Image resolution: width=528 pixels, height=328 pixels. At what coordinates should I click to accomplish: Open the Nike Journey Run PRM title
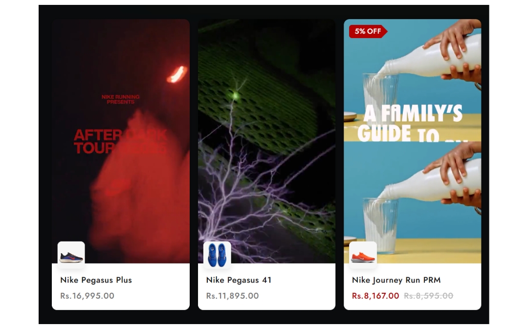(x=396, y=280)
